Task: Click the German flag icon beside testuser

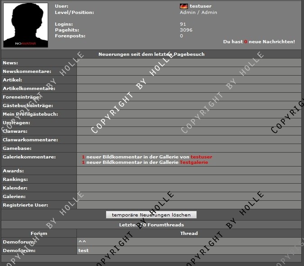Action: (184, 6)
